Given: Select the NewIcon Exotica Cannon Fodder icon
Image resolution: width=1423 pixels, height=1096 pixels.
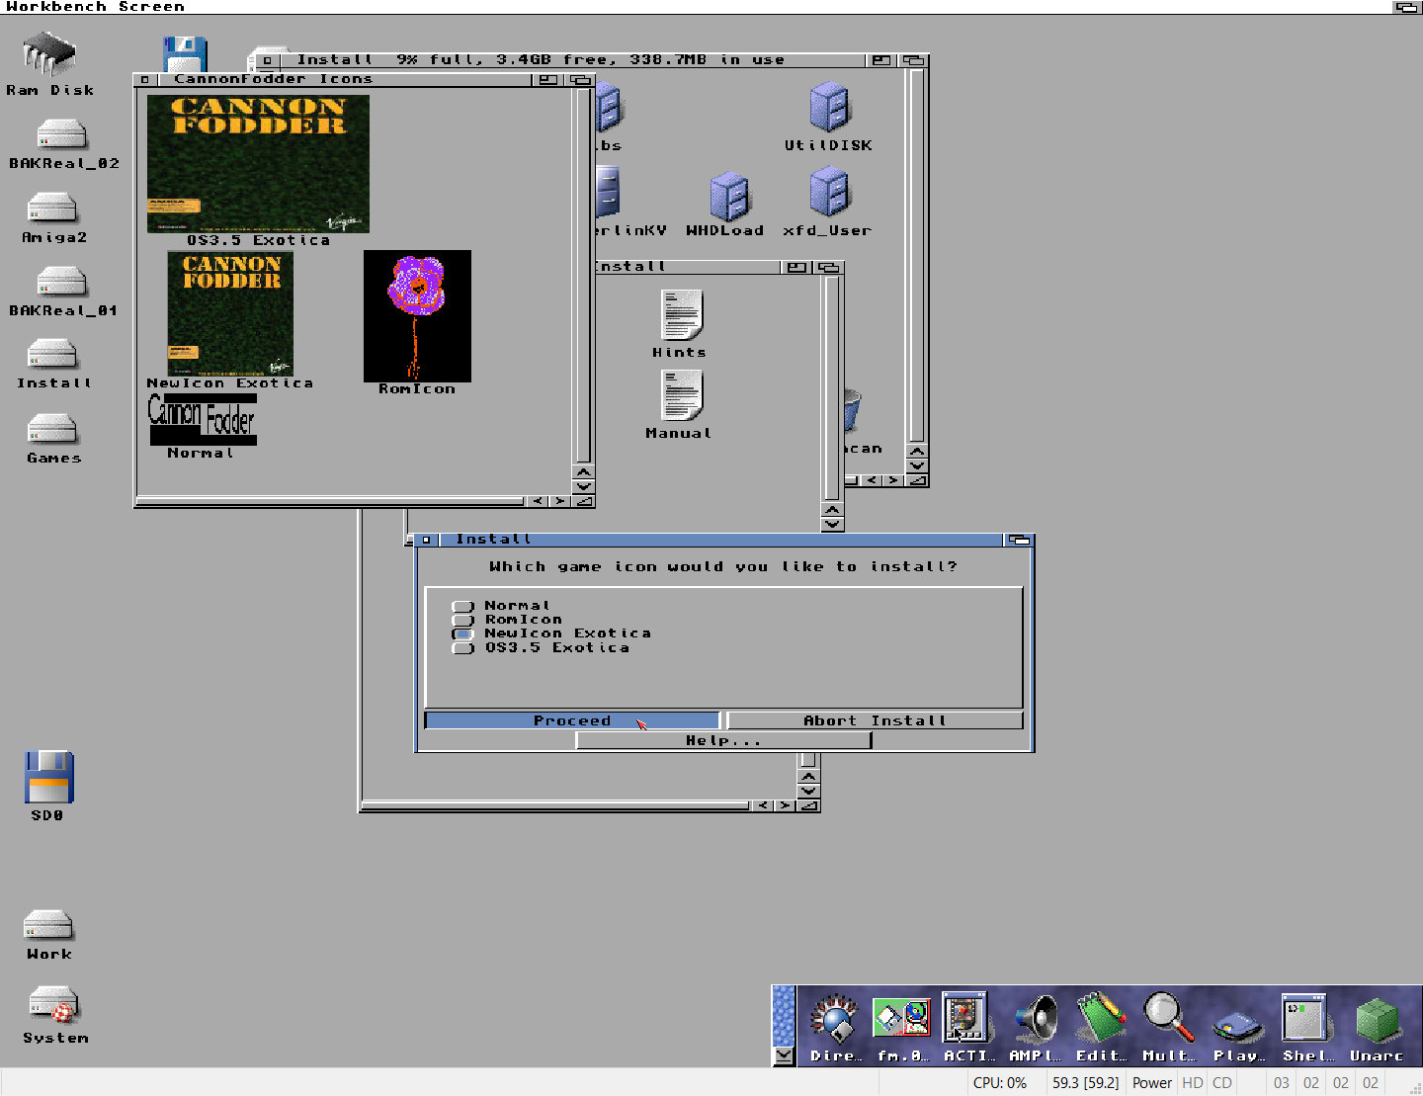Looking at the screenshot, I should pyautogui.click(x=230, y=313).
